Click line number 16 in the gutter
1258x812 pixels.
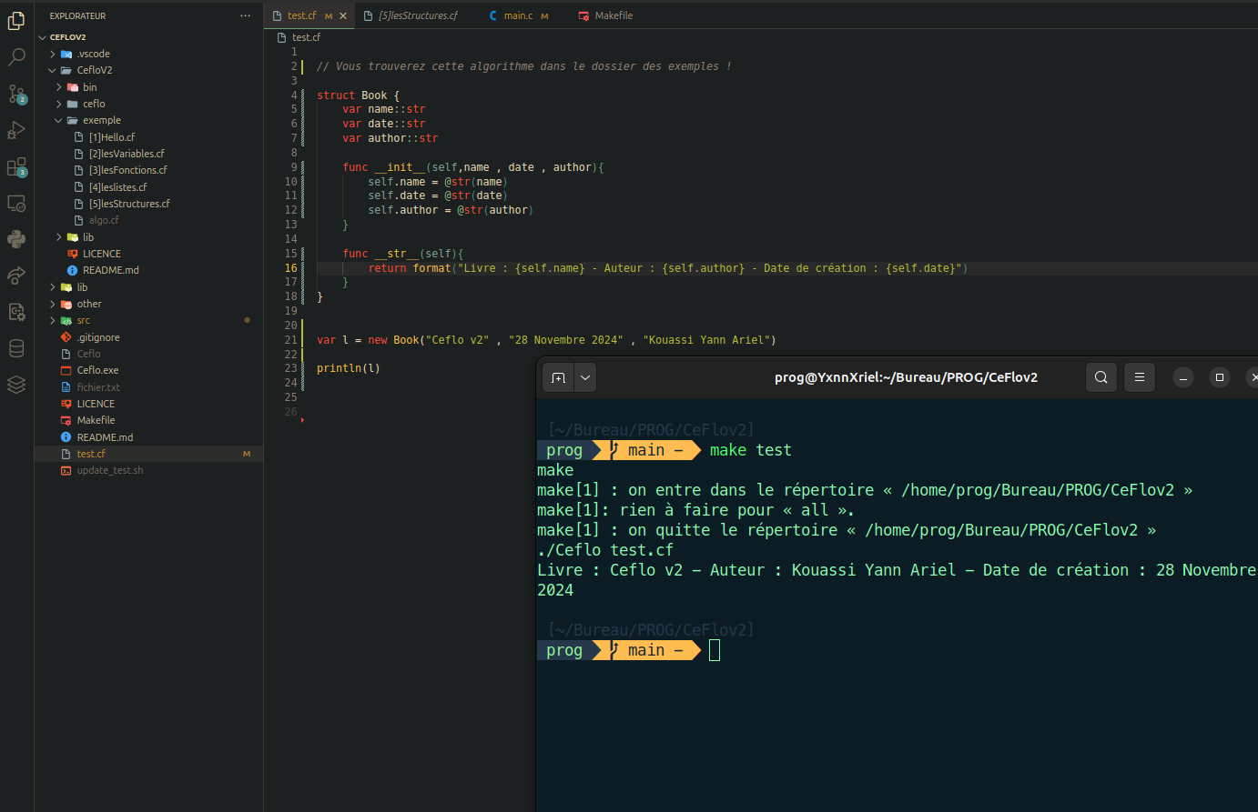pos(291,268)
